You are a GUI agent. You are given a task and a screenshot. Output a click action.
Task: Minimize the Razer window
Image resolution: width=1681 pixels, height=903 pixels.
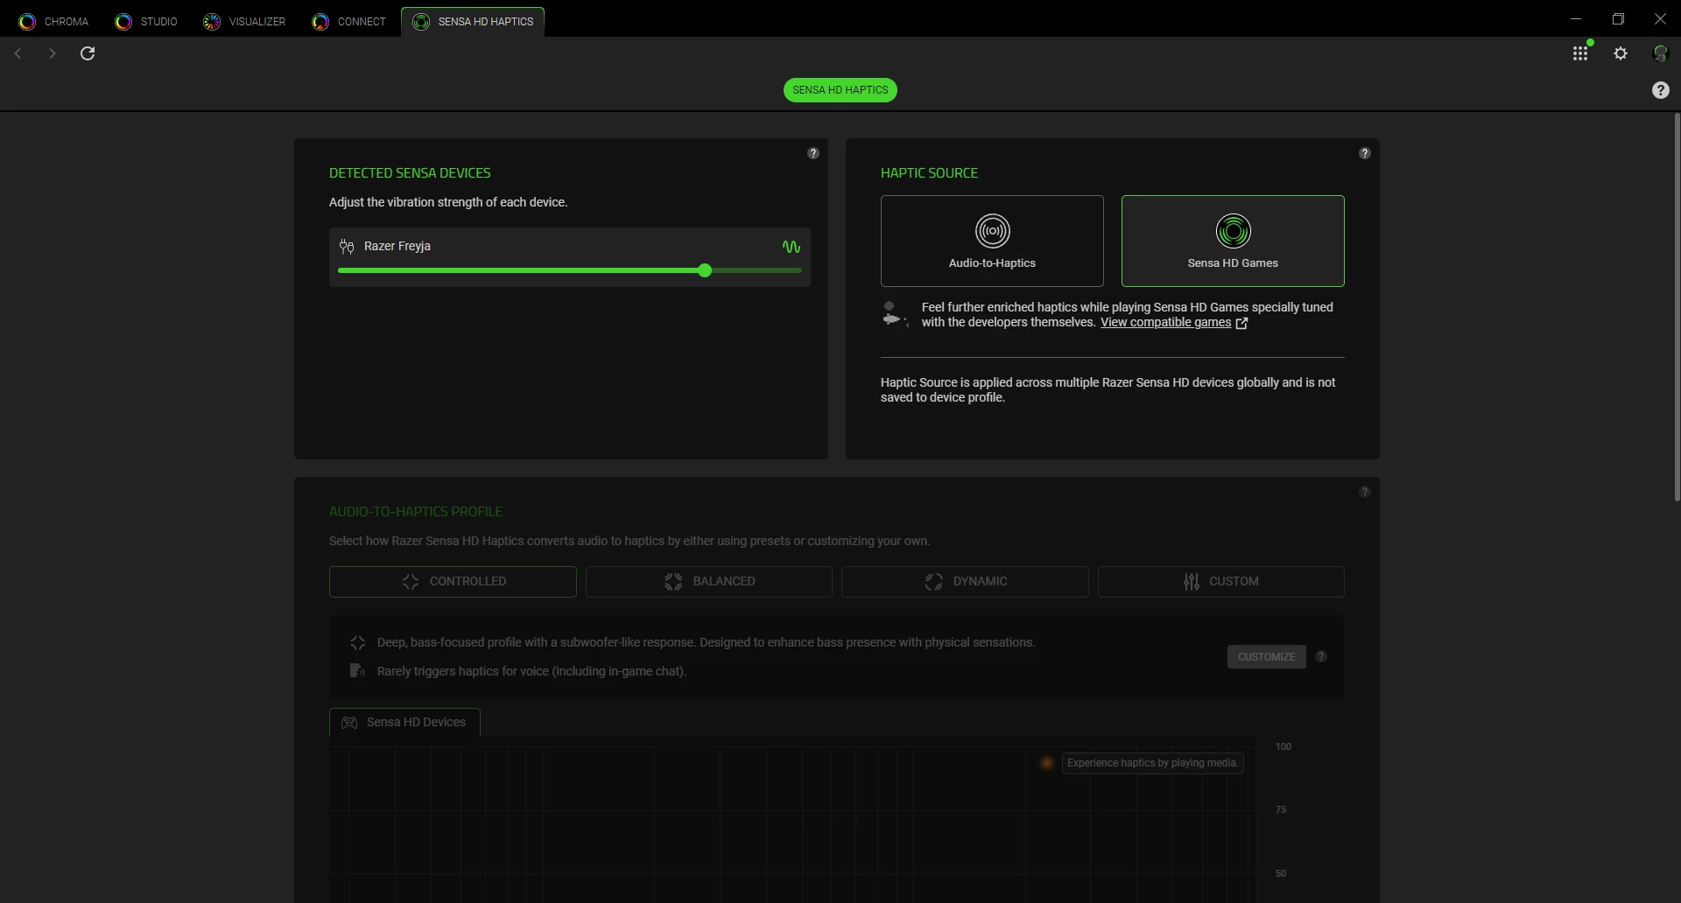[1576, 18]
